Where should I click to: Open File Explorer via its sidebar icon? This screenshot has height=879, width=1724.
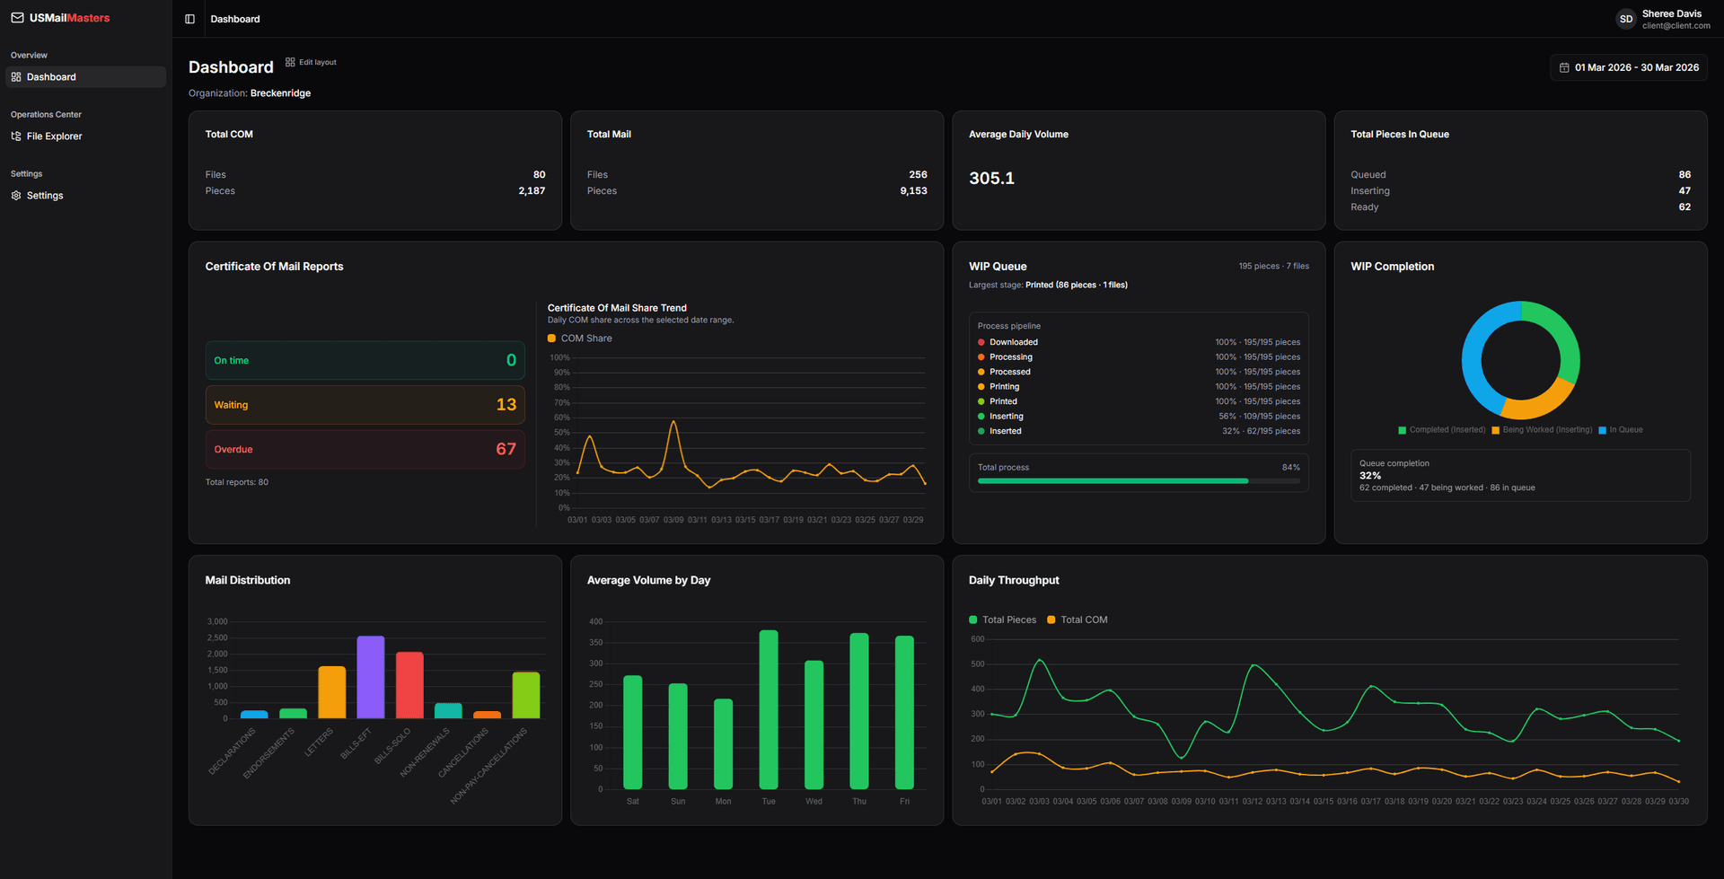click(15, 136)
